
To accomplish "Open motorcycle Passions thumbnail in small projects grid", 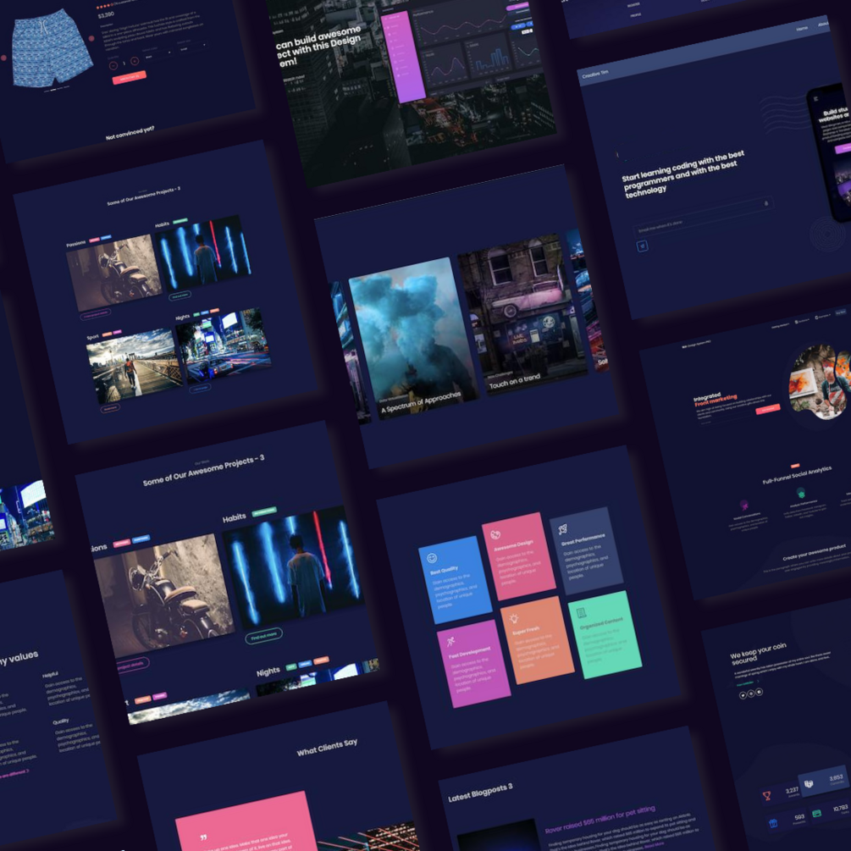I will 114,273.
